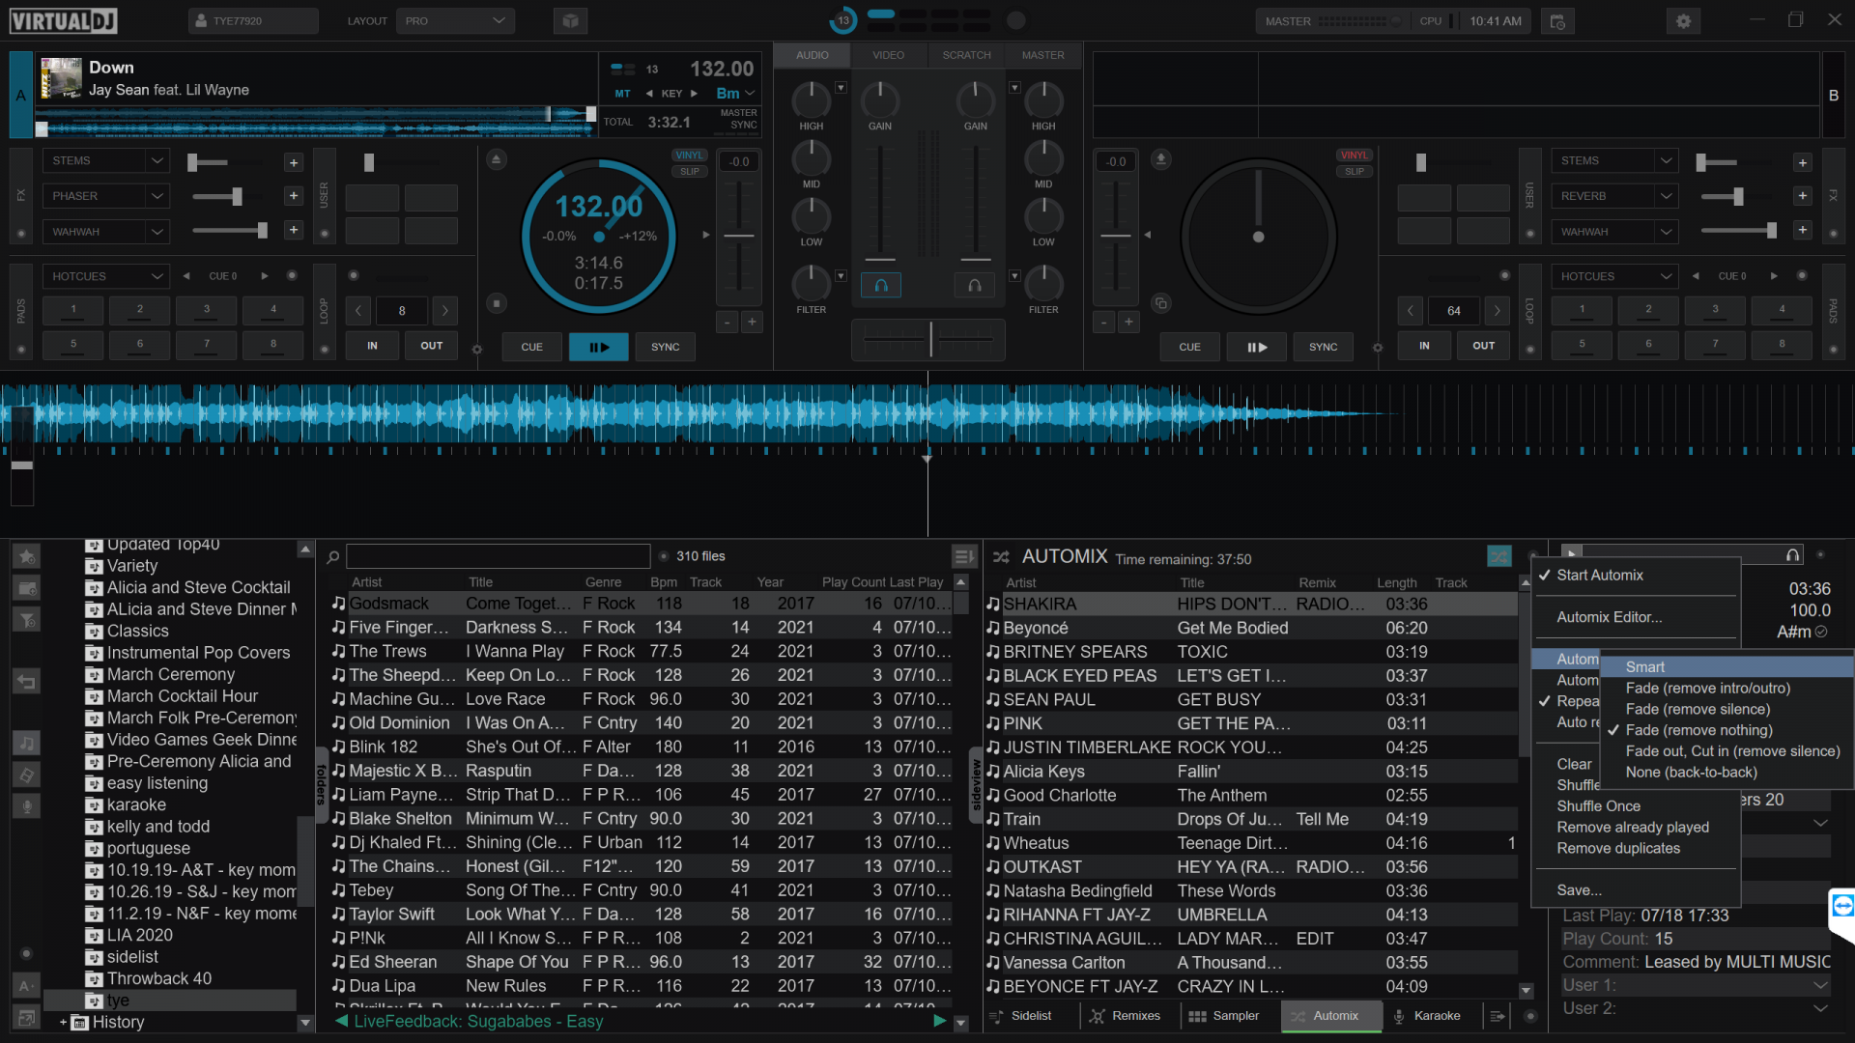The height and width of the screenshot is (1043, 1855).
Task: Toggle right deck headphone cue
Action: point(975,285)
